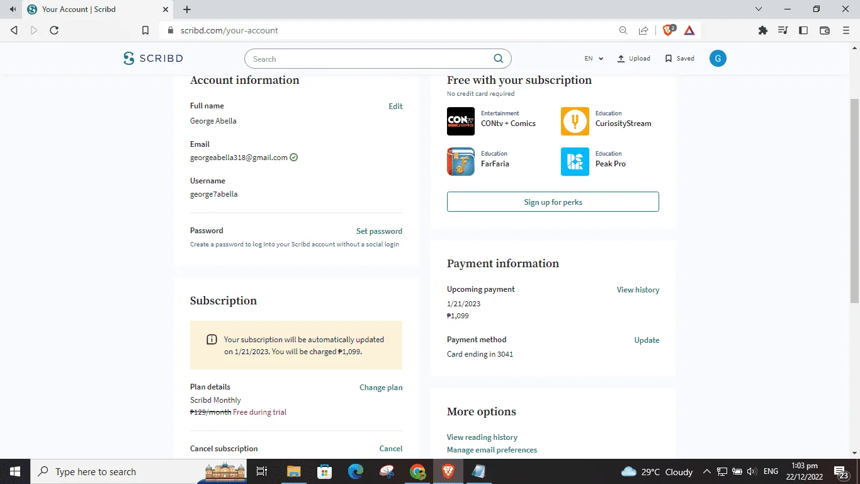The image size is (860, 484).
Task: Mute the tab audio speaker icon
Action: [x=13, y=9]
